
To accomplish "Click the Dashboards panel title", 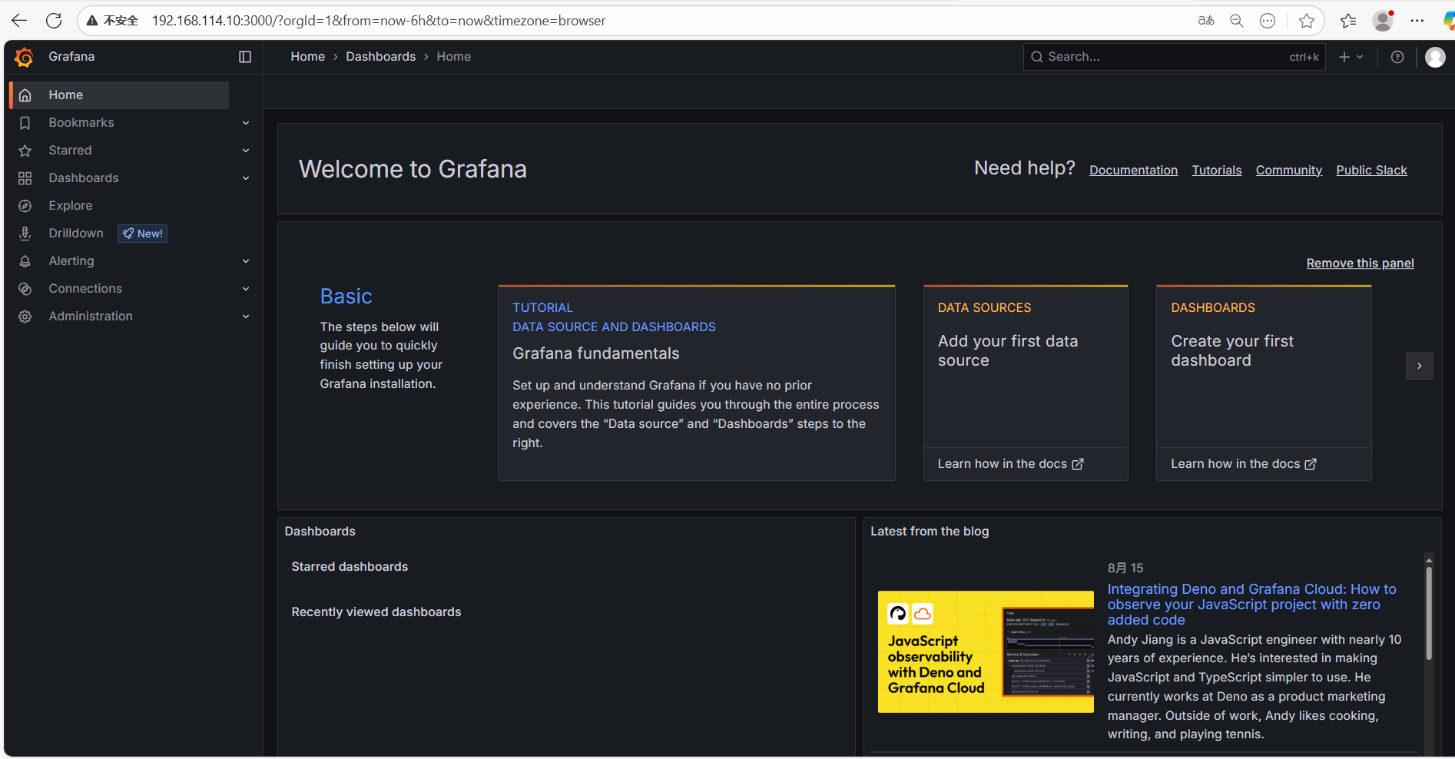I will (320, 532).
